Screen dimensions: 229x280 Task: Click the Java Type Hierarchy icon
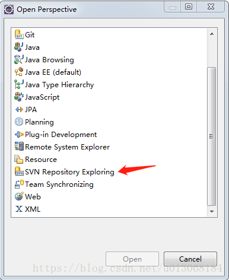click(19, 84)
